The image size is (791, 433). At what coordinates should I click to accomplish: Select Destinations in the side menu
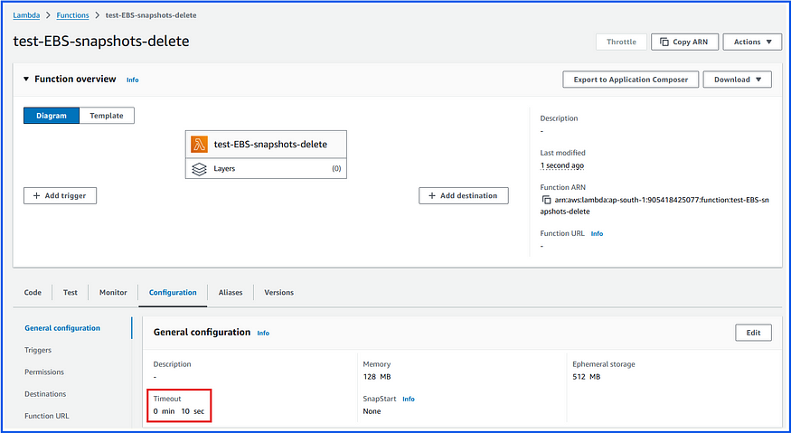(x=45, y=394)
